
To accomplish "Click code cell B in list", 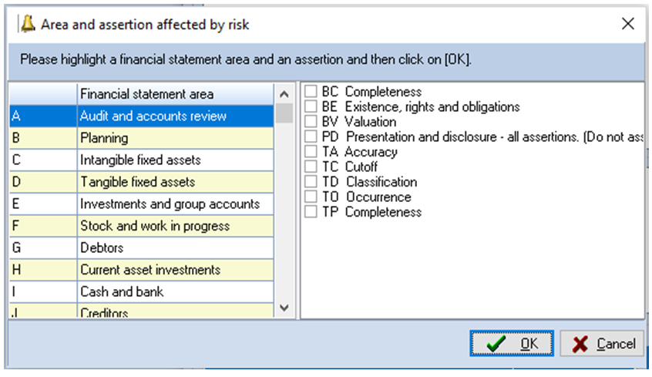I will tap(43, 138).
